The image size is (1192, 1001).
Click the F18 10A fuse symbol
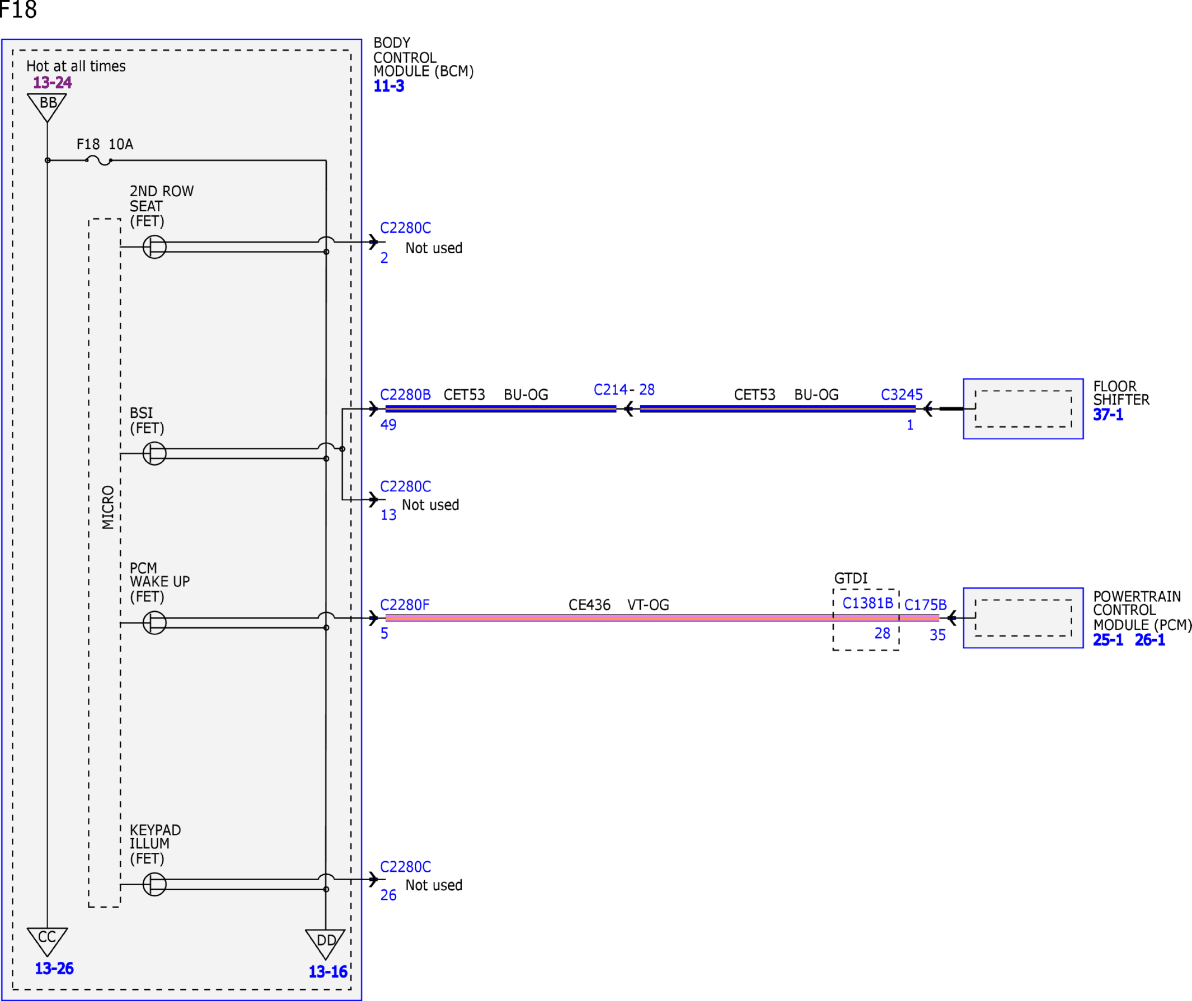click(99, 160)
